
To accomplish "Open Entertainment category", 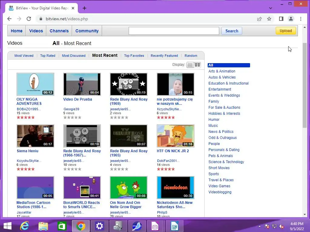I will [220, 89].
